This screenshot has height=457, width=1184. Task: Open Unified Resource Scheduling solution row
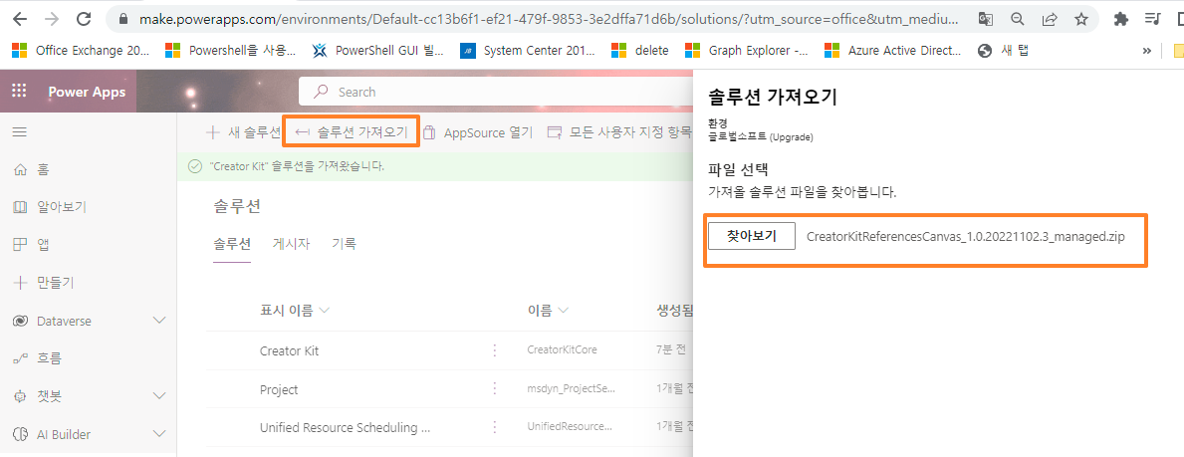pos(346,427)
